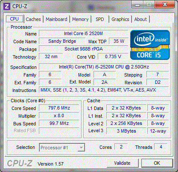The width and height of the screenshot is (178, 172).
Task: Click the Version 1.57 label
Action: coord(50,164)
